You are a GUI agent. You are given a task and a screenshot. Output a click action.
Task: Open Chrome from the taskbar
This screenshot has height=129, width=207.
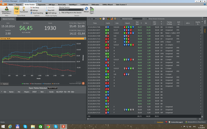[48, 127]
